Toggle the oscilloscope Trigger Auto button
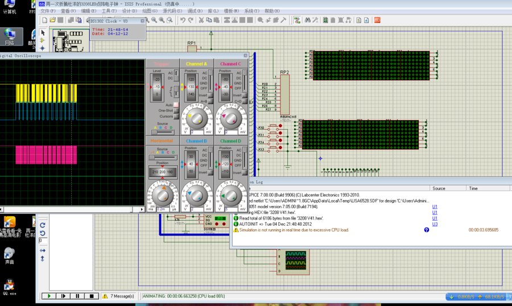Screen dimensions: 512x306 [176, 105]
